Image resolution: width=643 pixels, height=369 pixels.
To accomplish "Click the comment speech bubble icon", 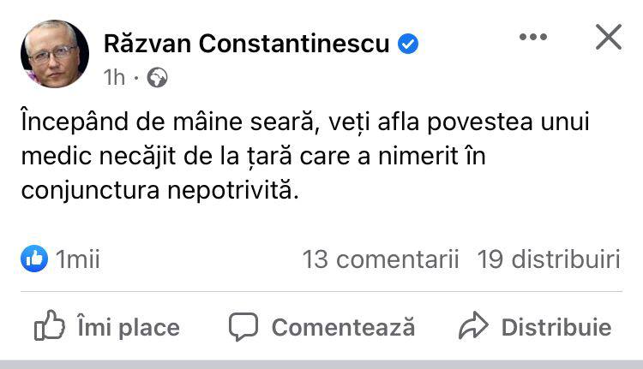I will [x=243, y=326].
